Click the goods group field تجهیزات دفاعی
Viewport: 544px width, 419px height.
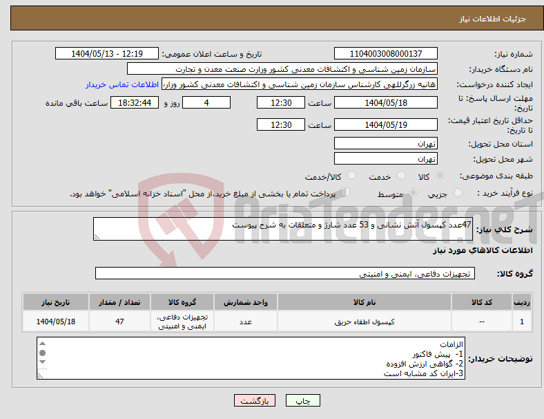coord(285,273)
